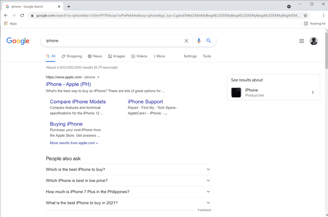Select the All results tab
Image resolution: width=328 pixels, height=217 pixels.
(51, 56)
